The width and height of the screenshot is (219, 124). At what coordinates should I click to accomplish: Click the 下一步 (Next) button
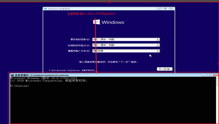point(165,69)
